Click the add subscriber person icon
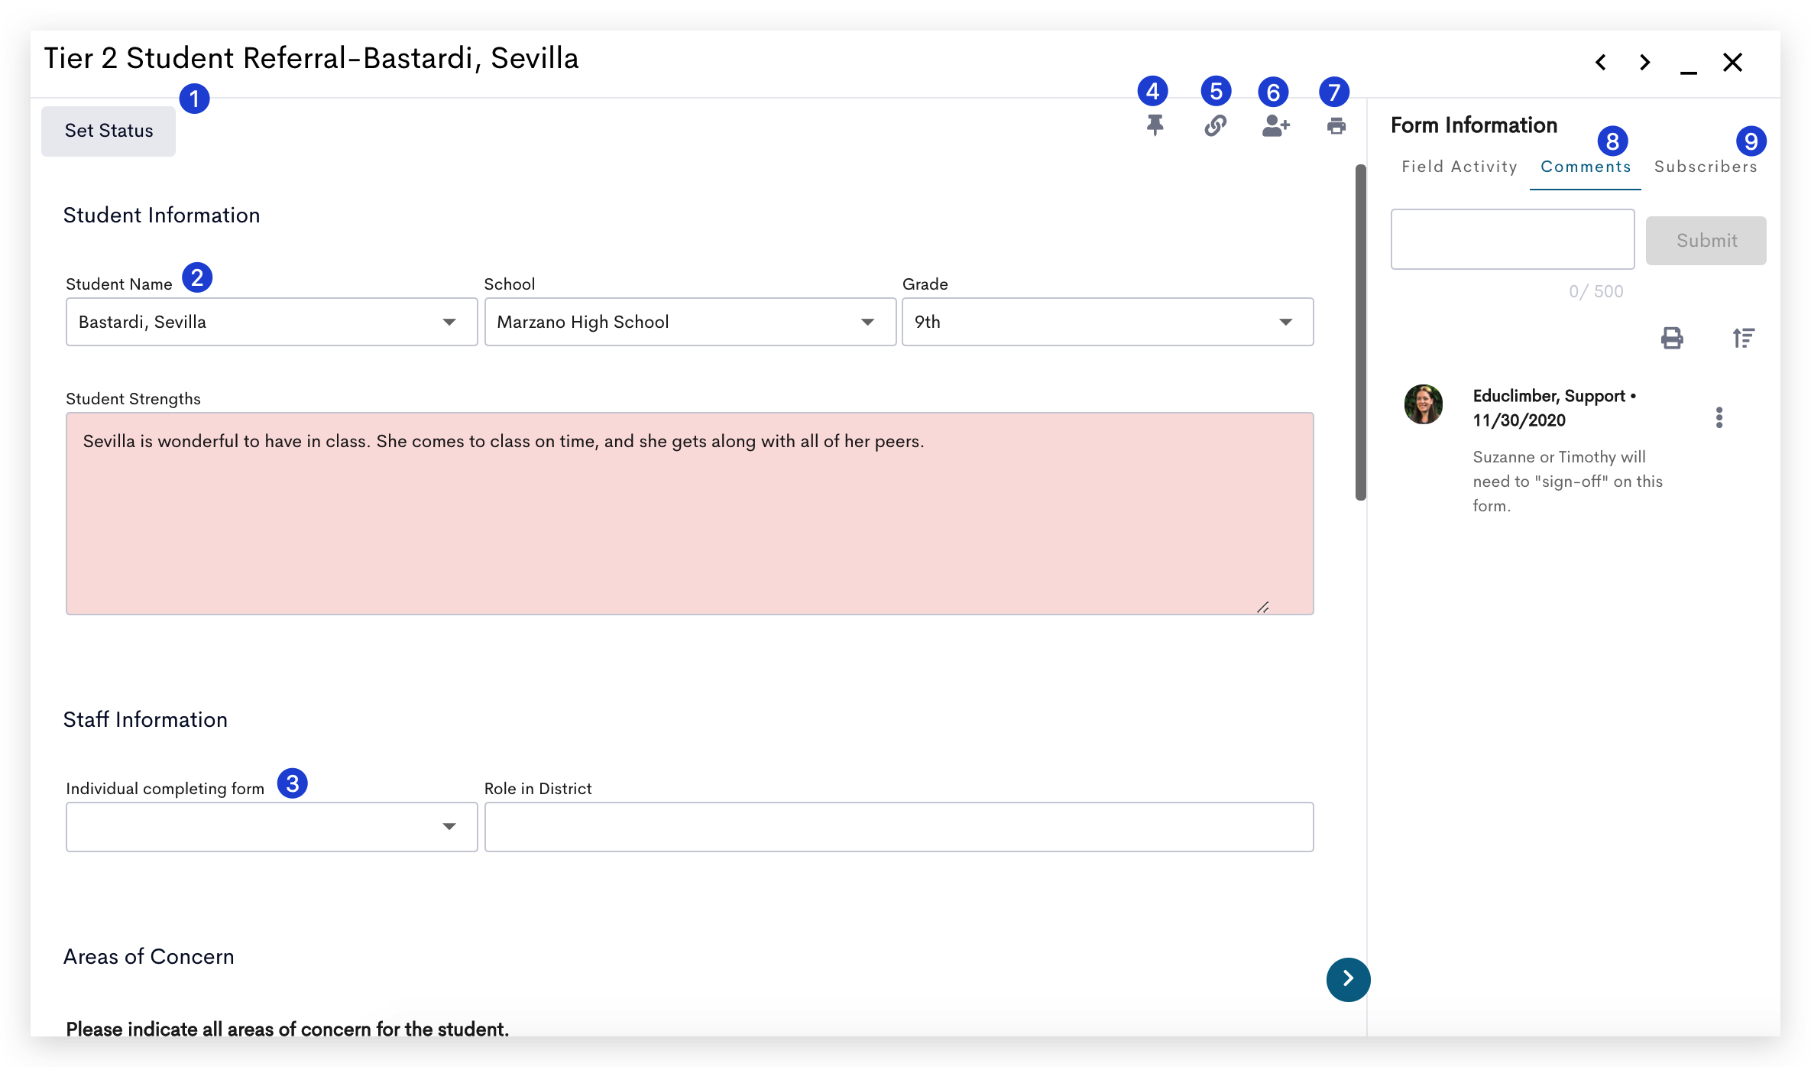The width and height of the screenshot is (1811, 1067). (1275, 125)
